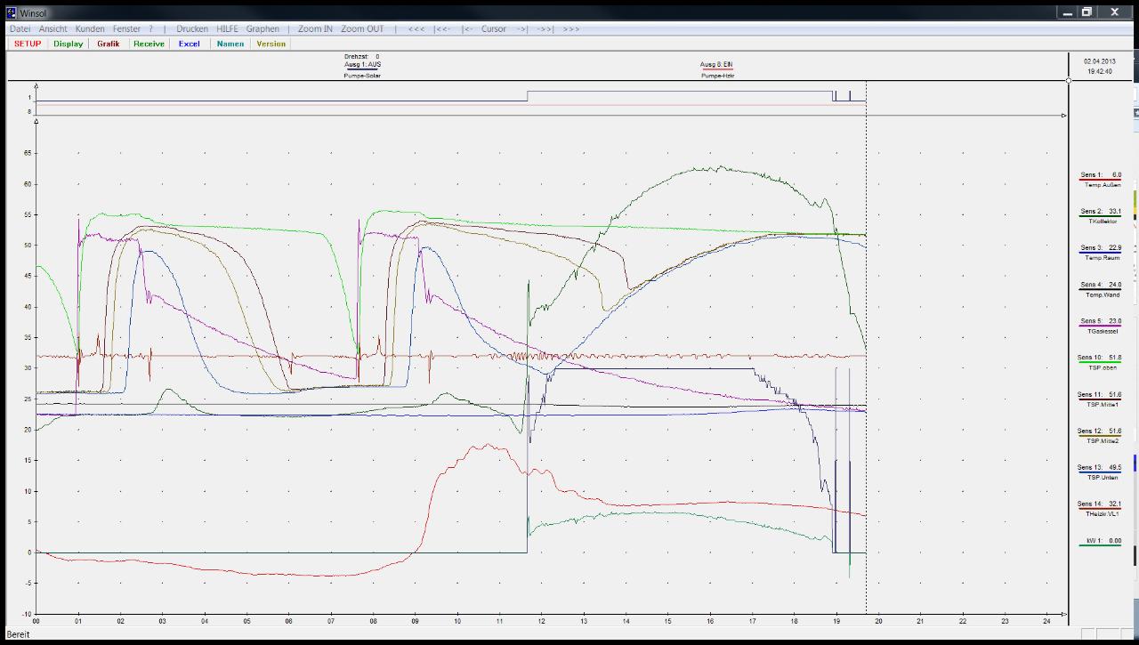Open the ? help menu
1139x645 pixels.
pos(150,28)
